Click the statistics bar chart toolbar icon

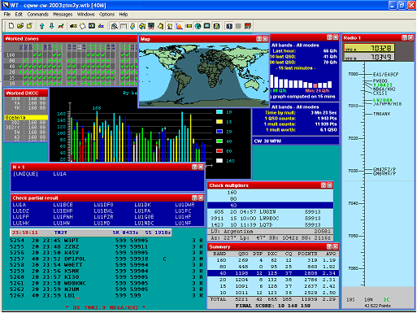179,26
